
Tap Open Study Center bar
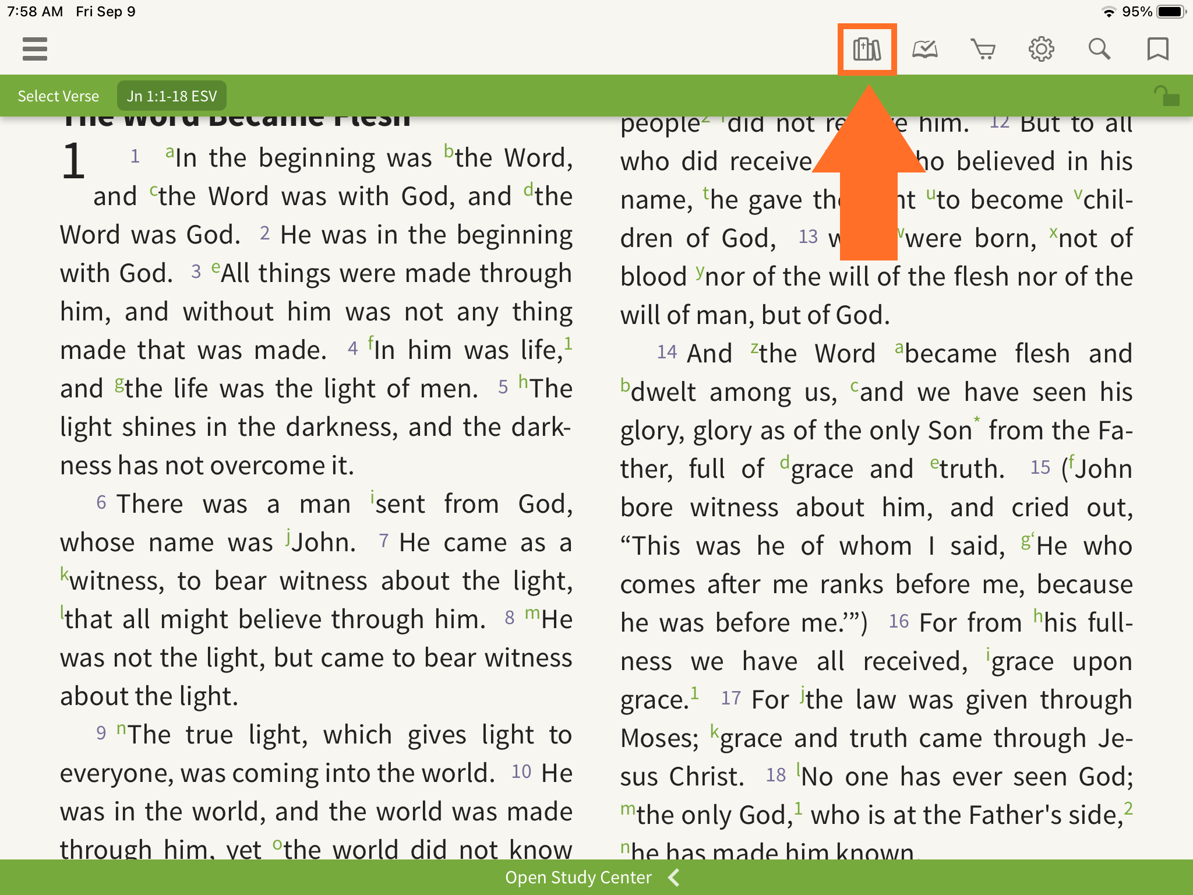point(596,878)
